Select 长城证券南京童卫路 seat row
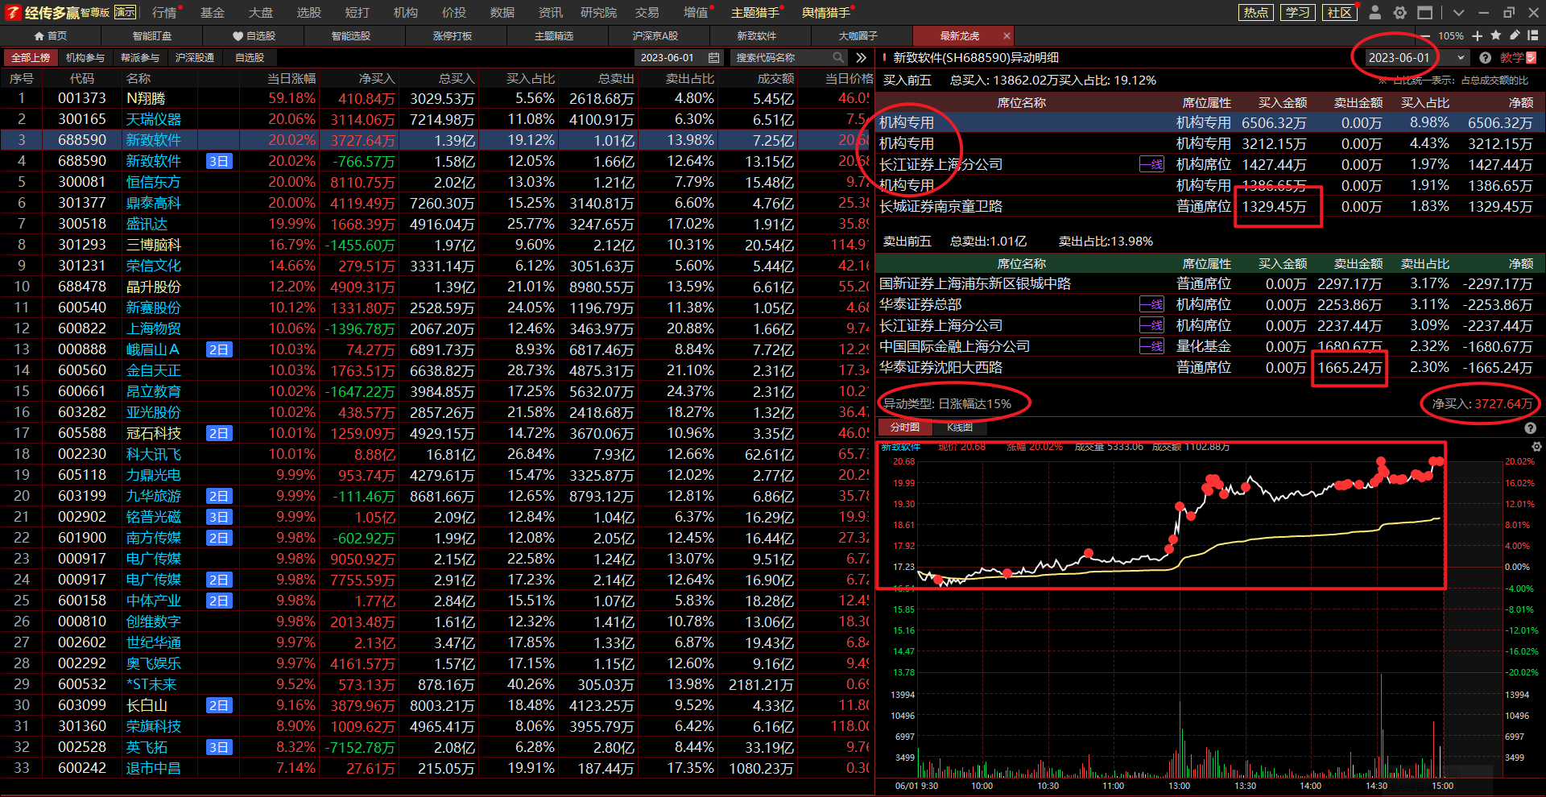 [x=1210, y=207]
